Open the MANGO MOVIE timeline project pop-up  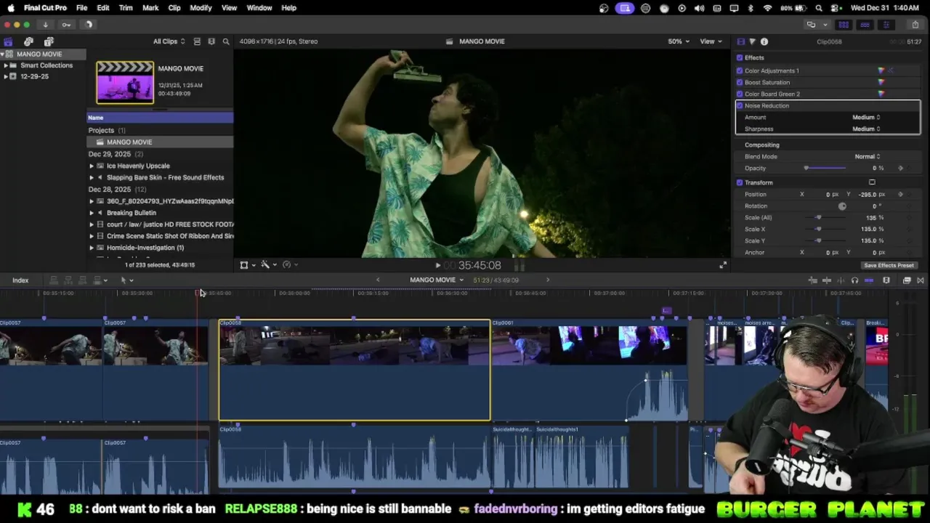click(436, 280)
